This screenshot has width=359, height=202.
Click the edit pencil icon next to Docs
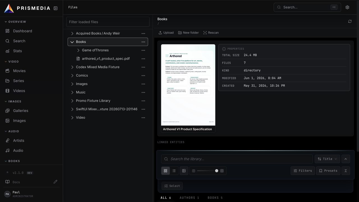pos(56,182)
